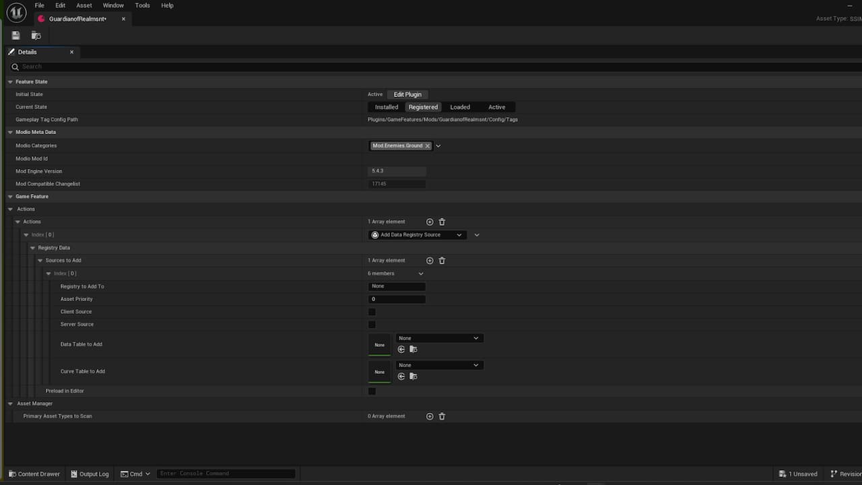Enable the Client Source checkbox
This screenshot has width=862, height=485.
click(372, 312)
